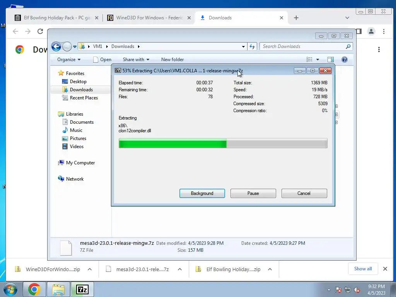This screenshot has height=297, width=396.
Task: Open the Share with menu
Action: pyautogui.click(x=136, y=60)
